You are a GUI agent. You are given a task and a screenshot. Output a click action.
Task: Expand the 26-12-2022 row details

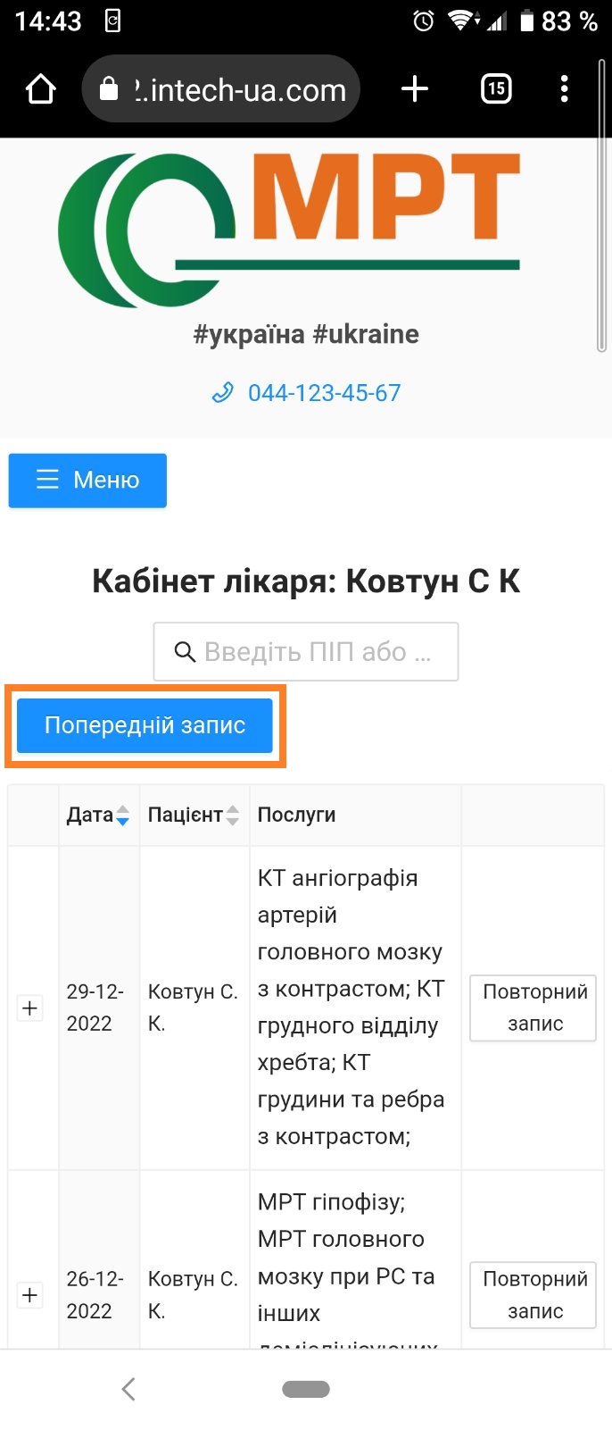coord(30,1295)
